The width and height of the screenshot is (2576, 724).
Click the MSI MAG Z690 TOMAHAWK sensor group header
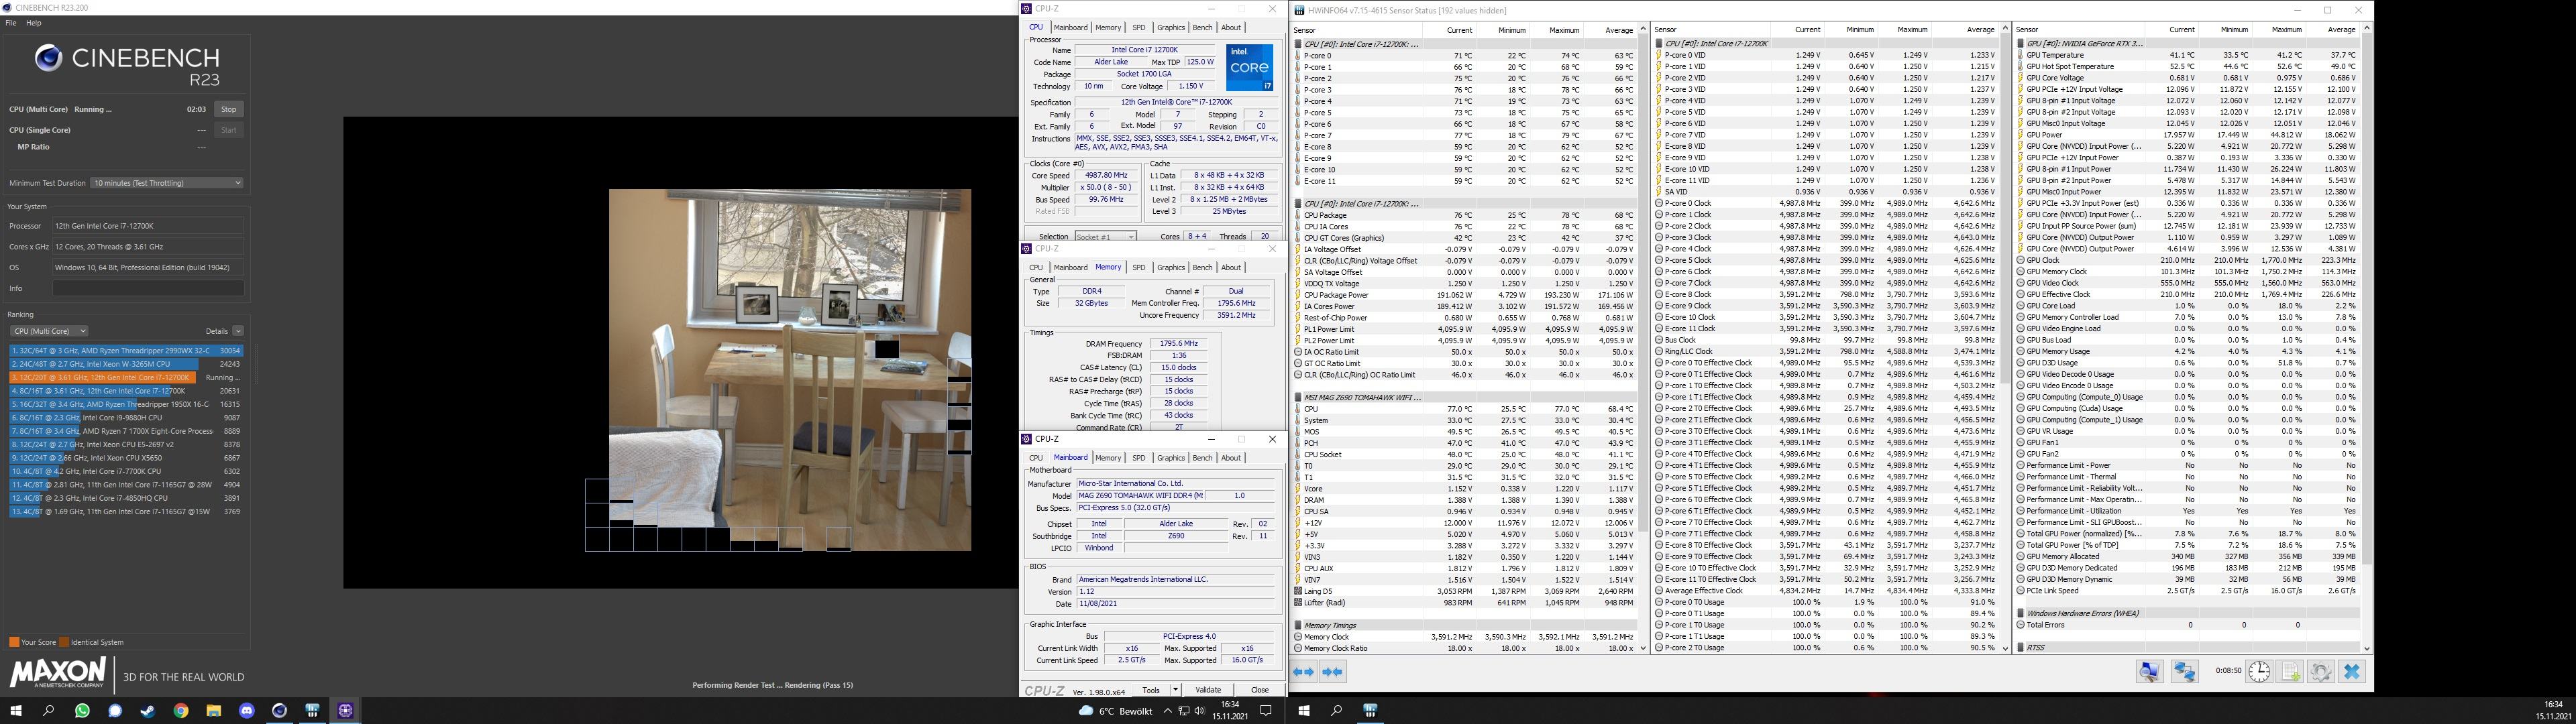(1464, 397)
